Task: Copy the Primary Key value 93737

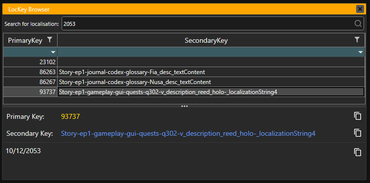Action: click(358, 116)
